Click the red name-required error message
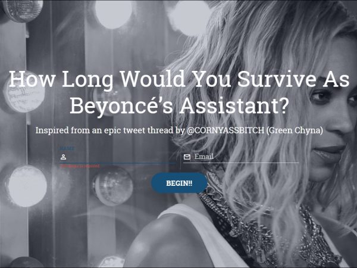Image resolution: width=357 pixels, height=268 pixels. coord(80,166)
